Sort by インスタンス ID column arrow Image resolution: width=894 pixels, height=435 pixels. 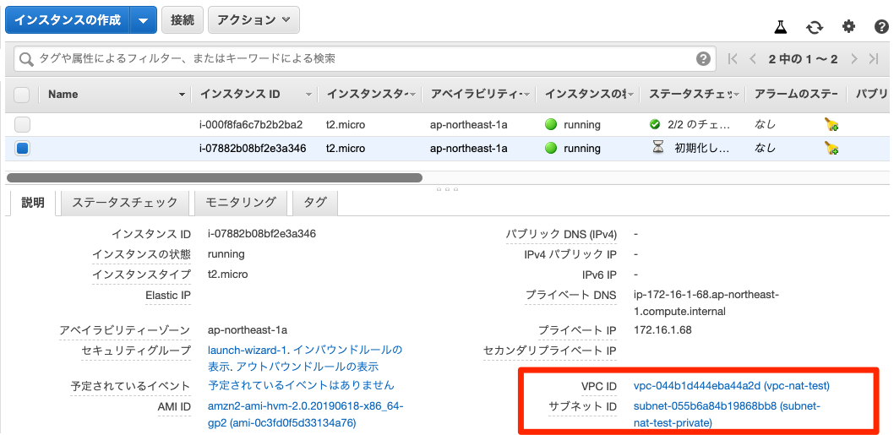click(x=308, y=95)
